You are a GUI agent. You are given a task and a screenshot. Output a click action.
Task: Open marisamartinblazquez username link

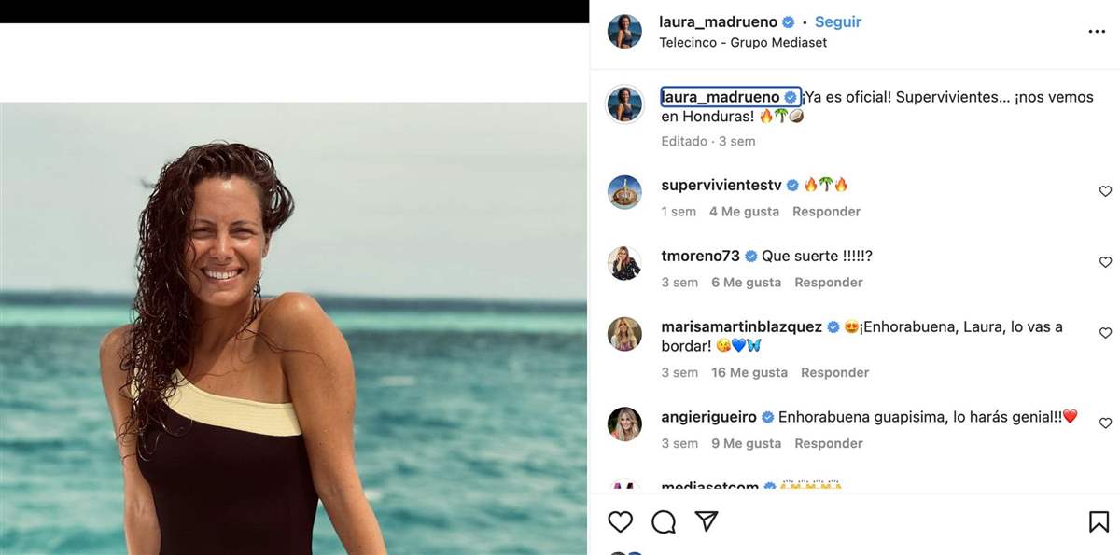pos(741,327)
